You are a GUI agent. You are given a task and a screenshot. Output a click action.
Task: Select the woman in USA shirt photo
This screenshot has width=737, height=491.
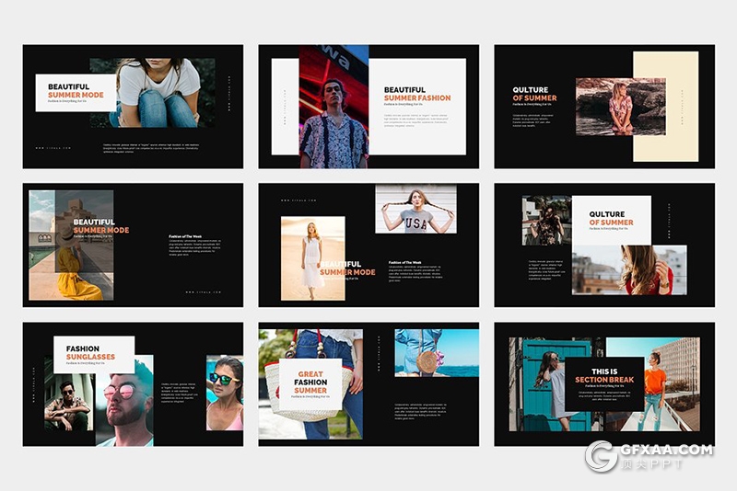(x=415, y=210)
